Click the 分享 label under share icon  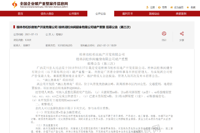(182, 40)
